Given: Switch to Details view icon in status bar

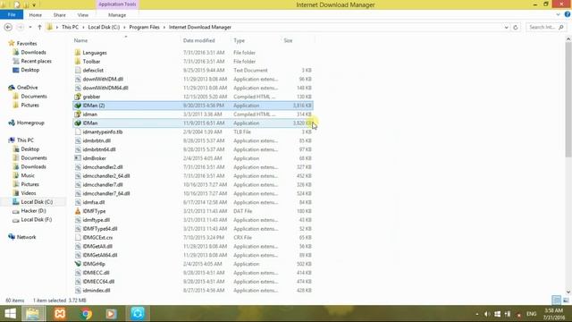Looking at the screenshot, I should 556,301.
